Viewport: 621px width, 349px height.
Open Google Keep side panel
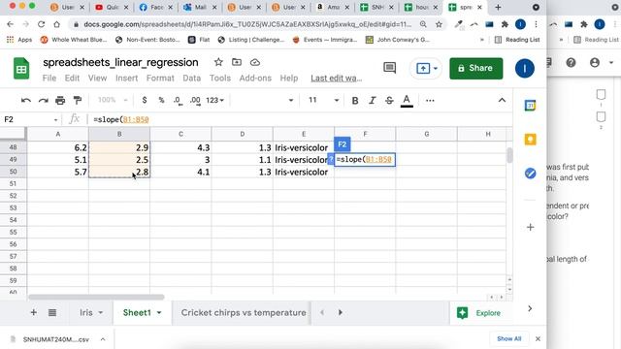pyautogui.click(x=531, y=140)
